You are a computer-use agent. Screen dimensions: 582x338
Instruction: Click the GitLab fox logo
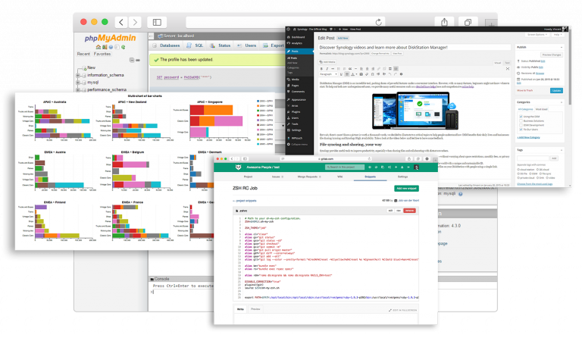click(238, 167)
